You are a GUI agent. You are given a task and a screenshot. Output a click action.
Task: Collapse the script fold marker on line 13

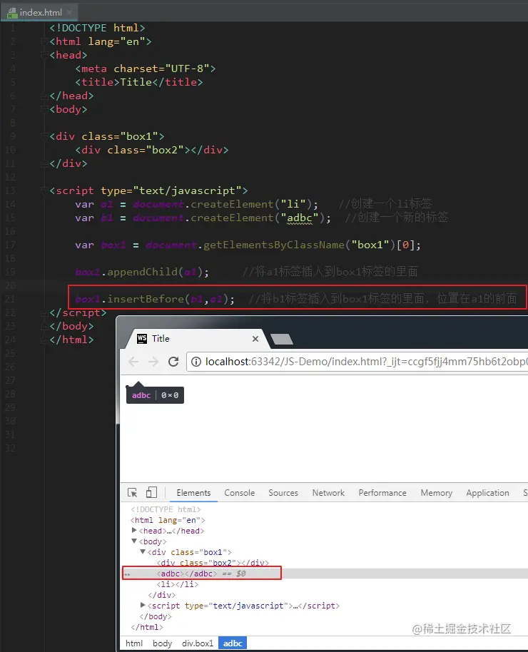44,190
